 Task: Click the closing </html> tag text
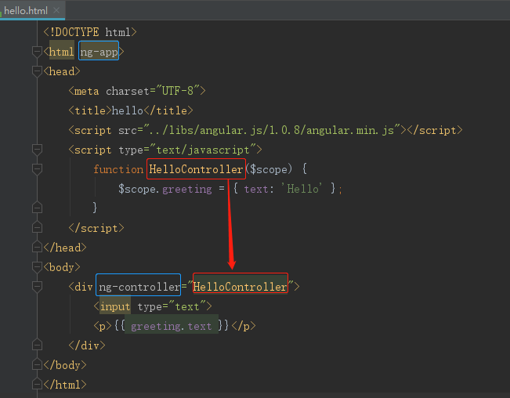coord(65,385)
